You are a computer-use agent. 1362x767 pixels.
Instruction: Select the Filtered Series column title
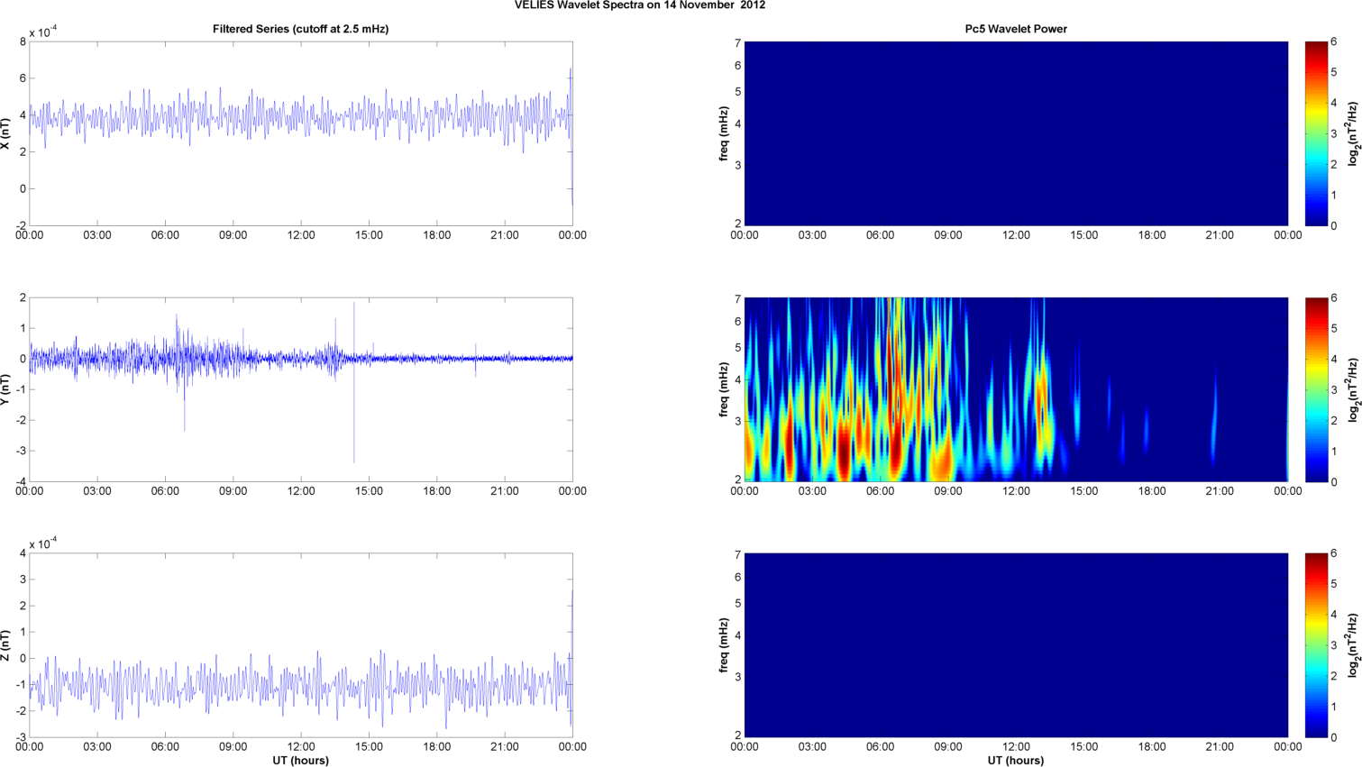click(x=300, y=29)
